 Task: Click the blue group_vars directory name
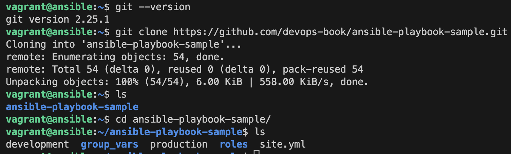[110, 145]
